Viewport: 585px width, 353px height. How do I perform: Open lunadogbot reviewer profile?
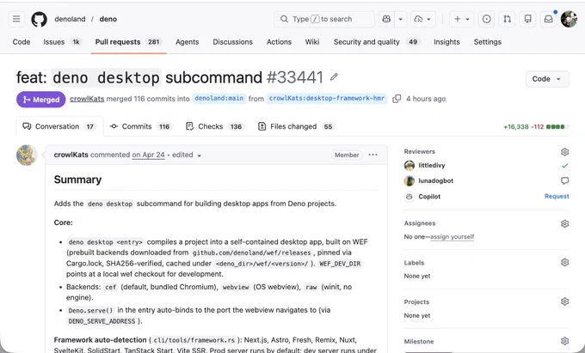point(436,180)
